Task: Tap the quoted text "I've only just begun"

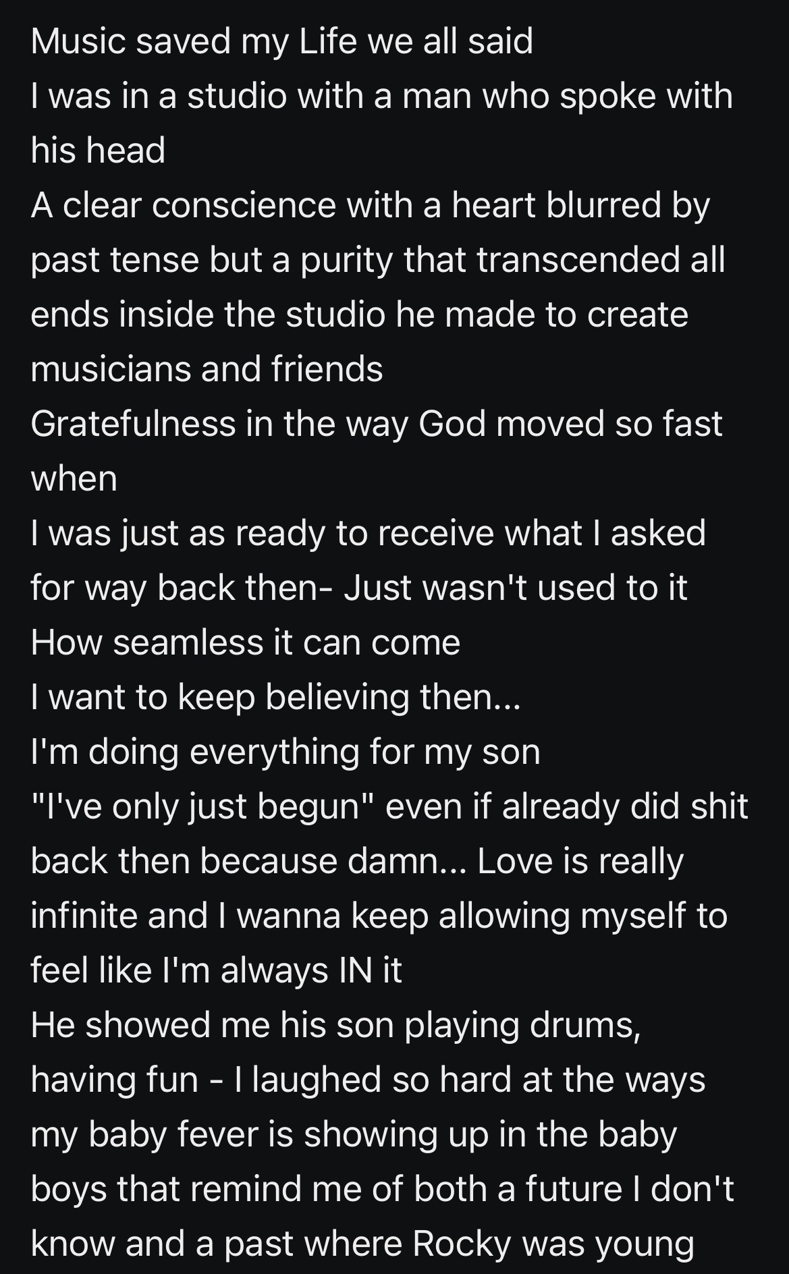Action: (x=202, y=806)
